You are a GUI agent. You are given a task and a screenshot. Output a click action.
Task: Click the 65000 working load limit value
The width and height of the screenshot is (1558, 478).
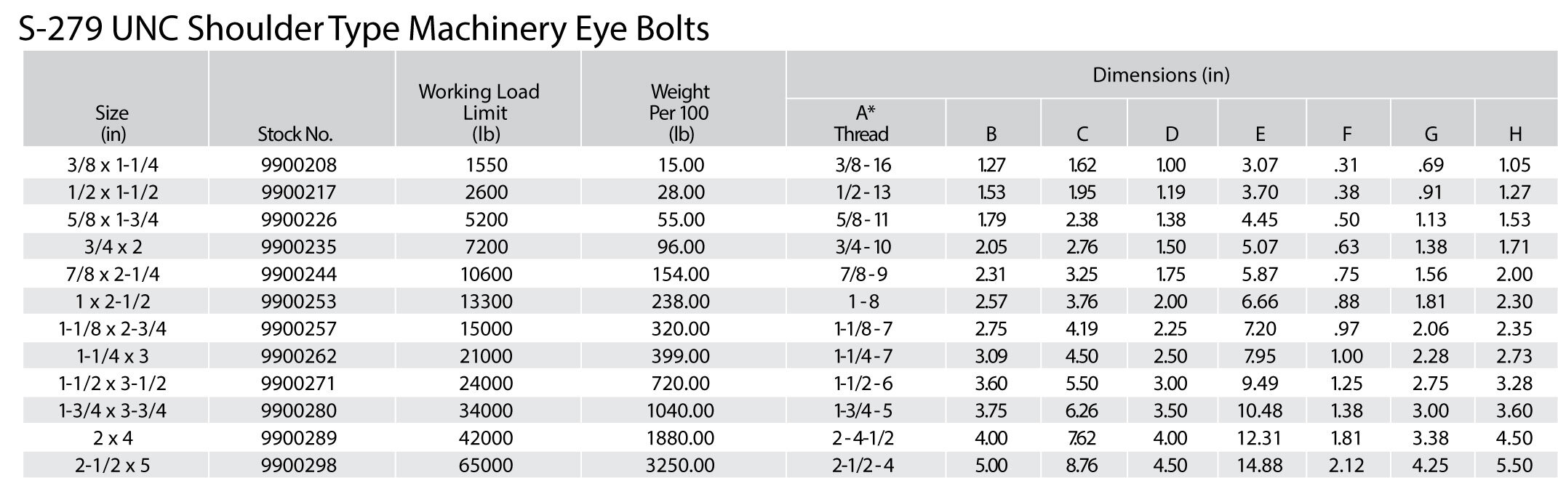pos(486,465)
